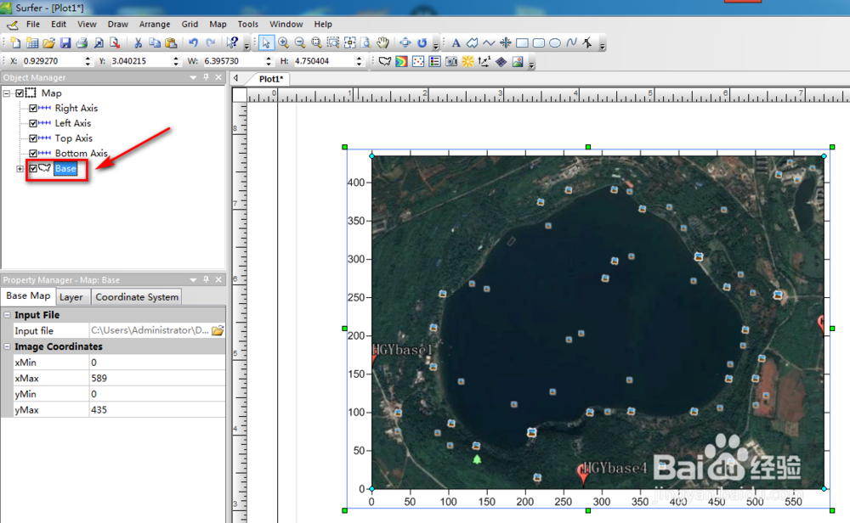
Task: Switch to the Layer tab
Action: point(71,297)
